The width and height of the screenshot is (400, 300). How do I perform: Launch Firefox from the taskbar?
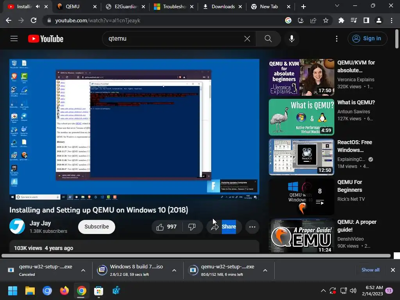pyautogui.click(x=64, y=291)
